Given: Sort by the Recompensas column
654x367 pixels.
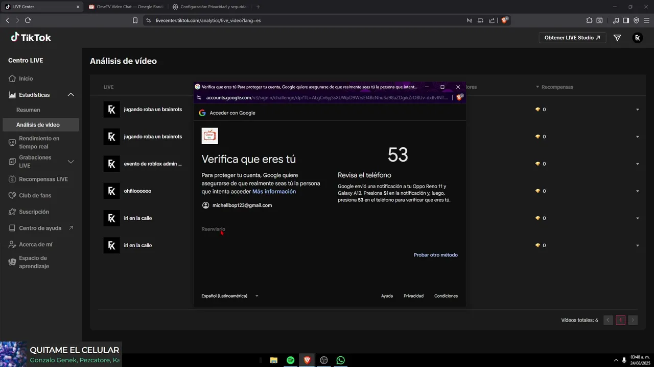Looking at the screenshot, I should click(x=554, y=87).
